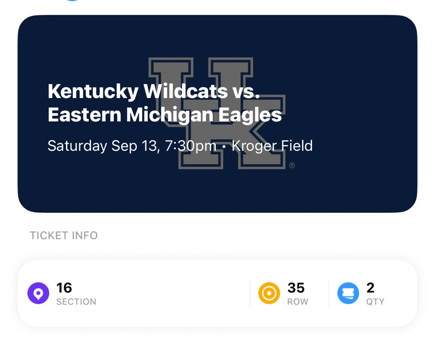Select the Saturday Sep 13, 7:30pm date text
Screen dimensions: 435x352
click(x=132, y=146)
